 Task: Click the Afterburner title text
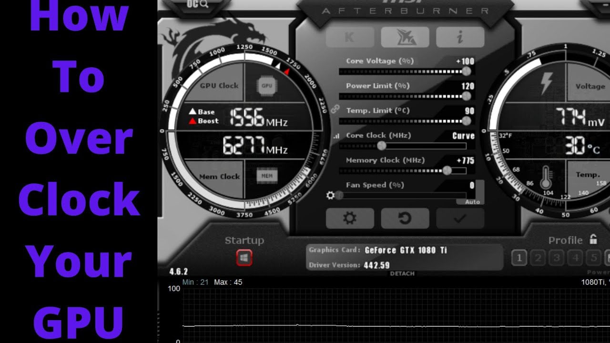tap(406, 10)
